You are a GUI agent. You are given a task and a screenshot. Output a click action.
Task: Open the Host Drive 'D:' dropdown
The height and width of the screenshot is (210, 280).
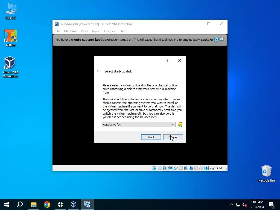pyautogui.click(x=138, y=124)
